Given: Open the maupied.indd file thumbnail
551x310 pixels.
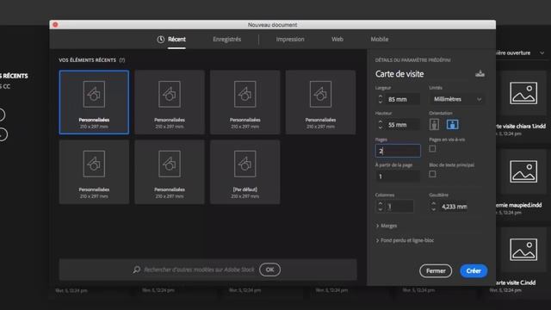Looking at the screenshot, I should pos(523,172).
